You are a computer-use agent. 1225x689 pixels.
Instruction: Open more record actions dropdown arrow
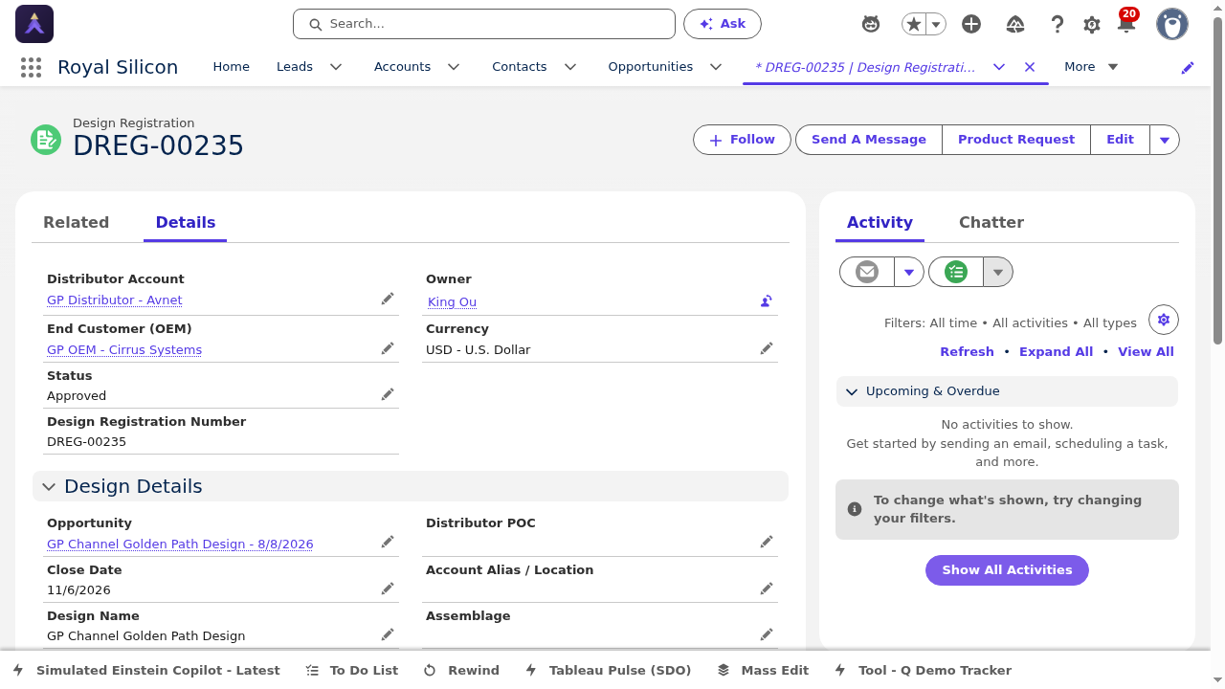point(1165,140)
